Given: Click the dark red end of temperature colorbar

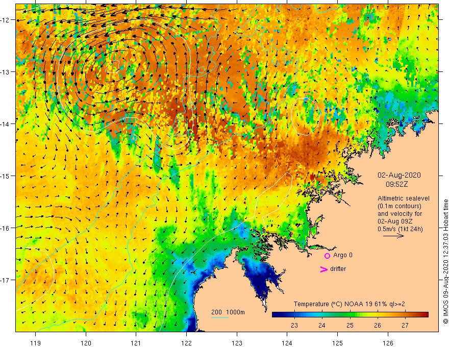Looking at the screenshot, I should coord(425,315).
